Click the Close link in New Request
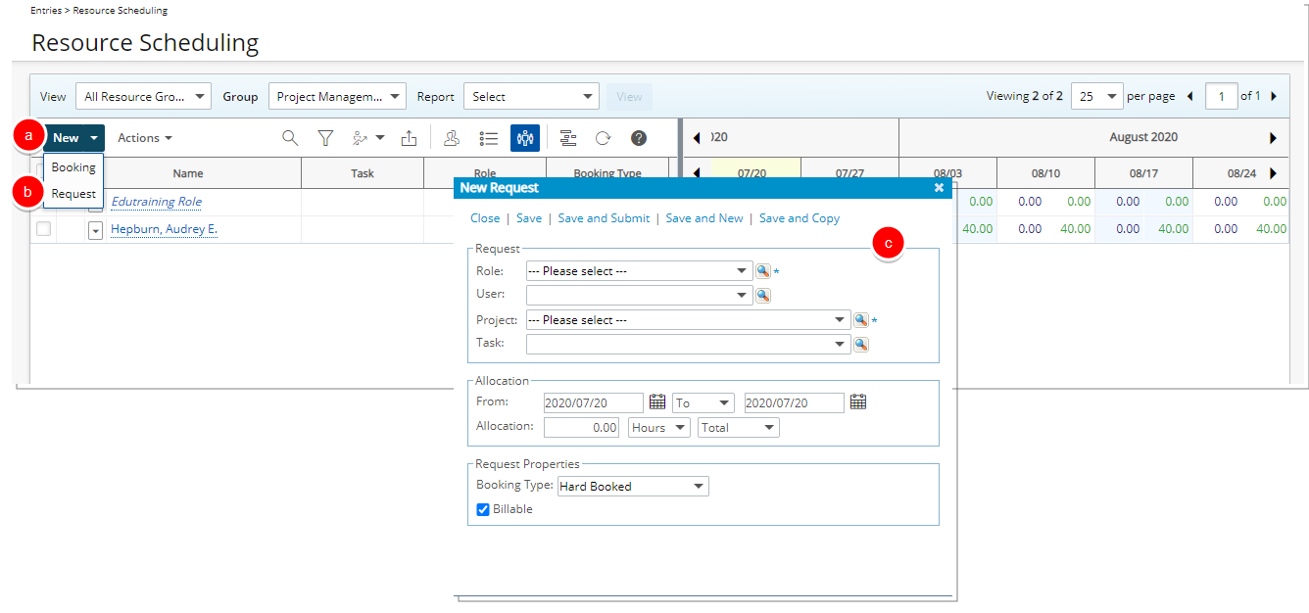 pyautogui.click(x=485, y=218)
